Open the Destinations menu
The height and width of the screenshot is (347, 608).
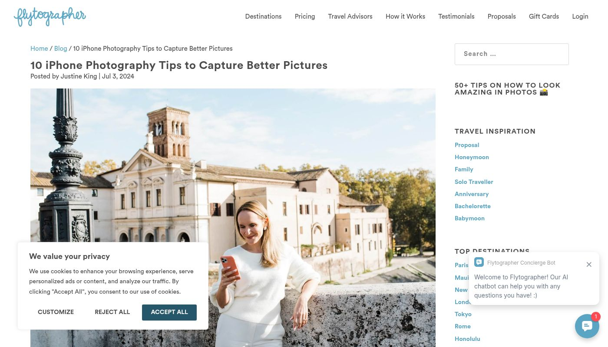263,16
